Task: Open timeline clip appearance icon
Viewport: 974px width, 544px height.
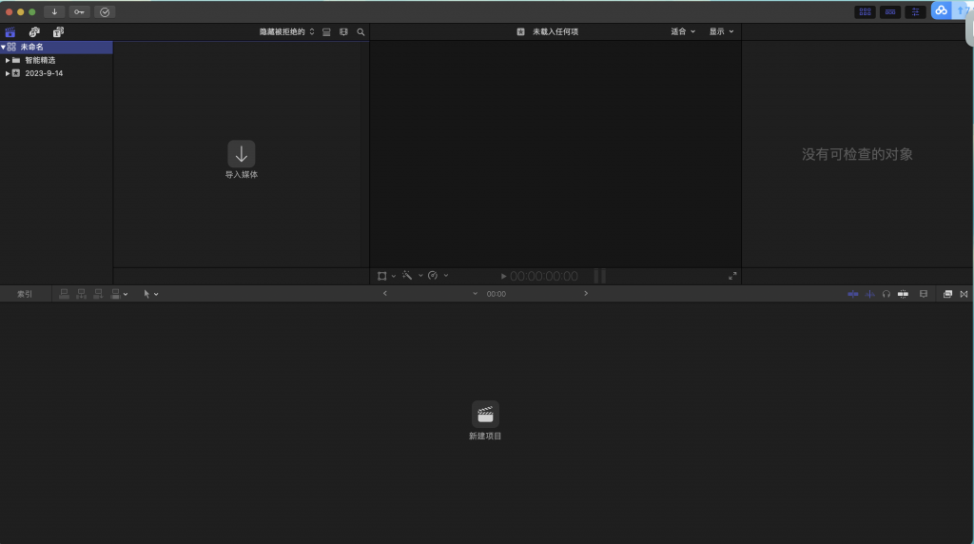Action: click(924, 294)
